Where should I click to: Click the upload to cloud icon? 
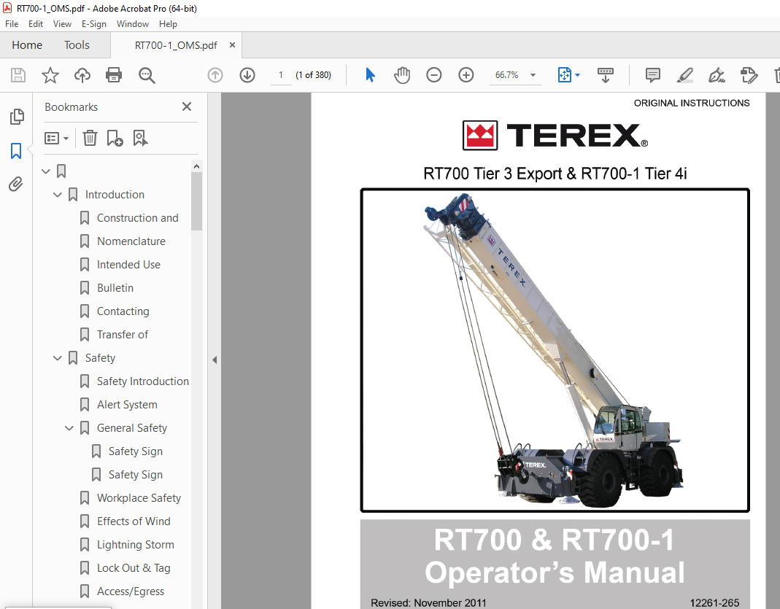(82, 75)
